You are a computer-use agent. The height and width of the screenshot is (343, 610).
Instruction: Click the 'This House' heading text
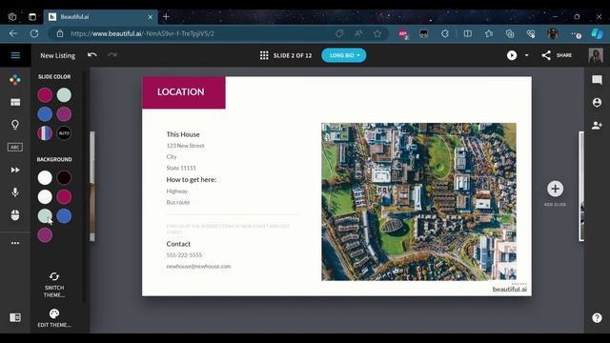183,134
